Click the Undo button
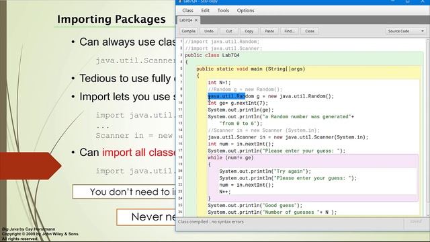The width and height of the screenshot is (430, 242). point(209,31)
